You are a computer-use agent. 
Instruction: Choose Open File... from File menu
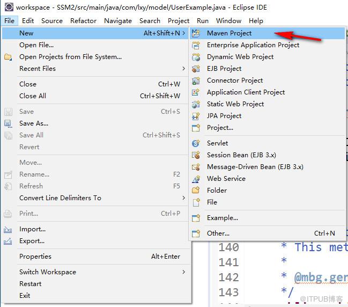95,45
